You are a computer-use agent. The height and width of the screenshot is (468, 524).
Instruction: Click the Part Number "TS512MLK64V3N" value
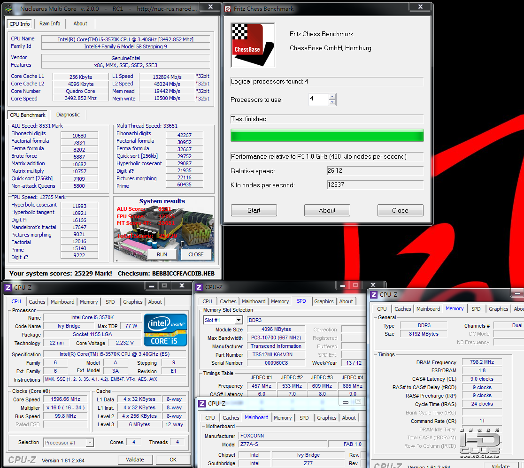click(x=272, y=354)
